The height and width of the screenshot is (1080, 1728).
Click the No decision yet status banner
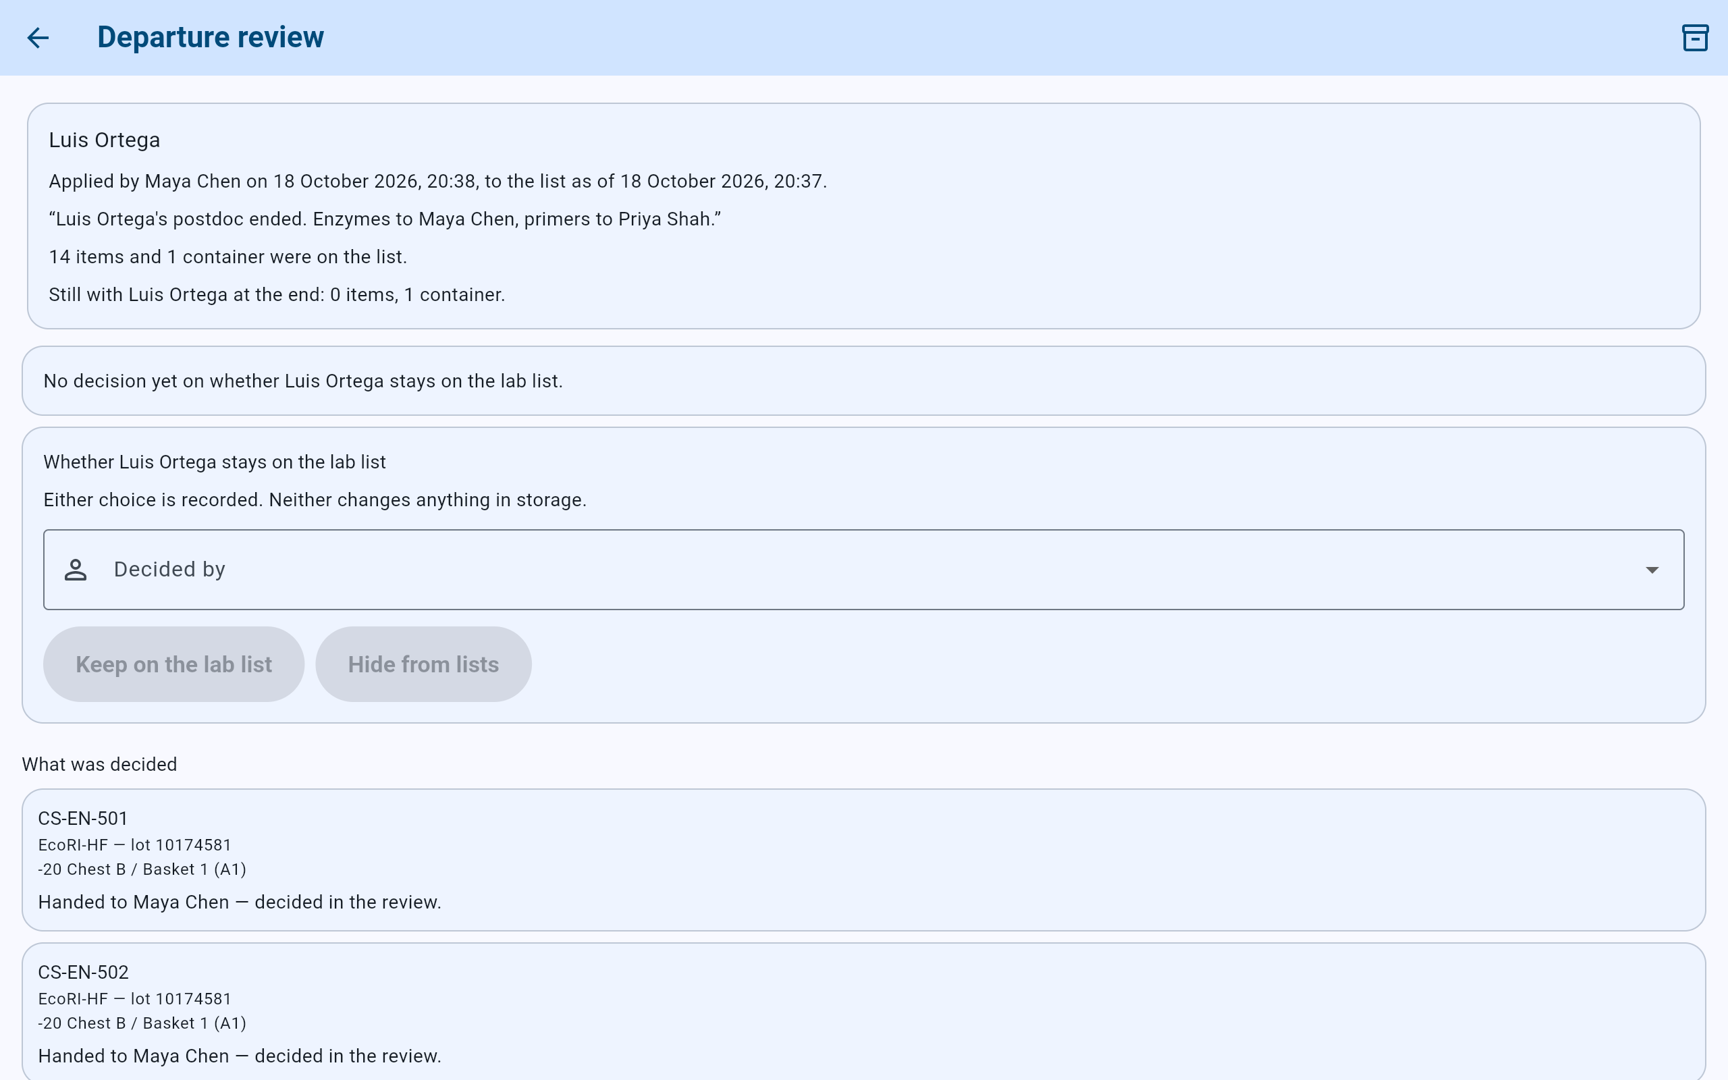click(x=863, y=381)
